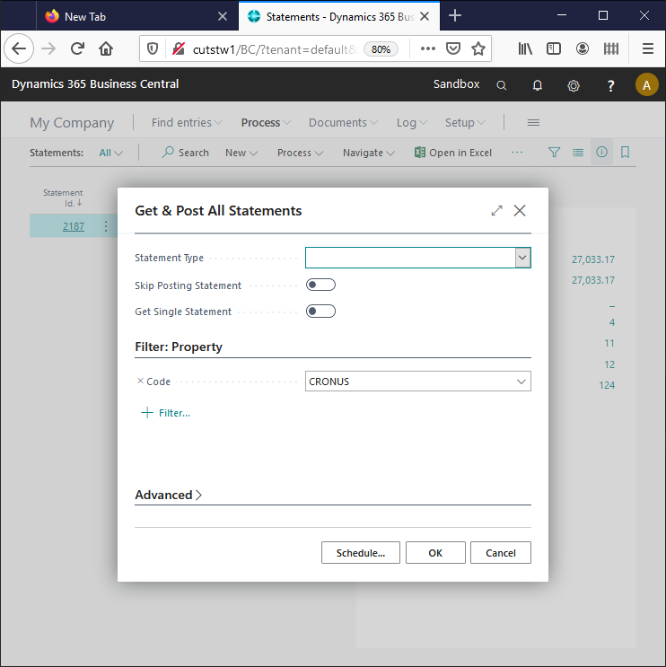
Task: Open statement 2187 link
Action: point(74,226)
